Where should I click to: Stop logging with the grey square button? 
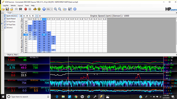pyautogui.click(x=30, y=9)
